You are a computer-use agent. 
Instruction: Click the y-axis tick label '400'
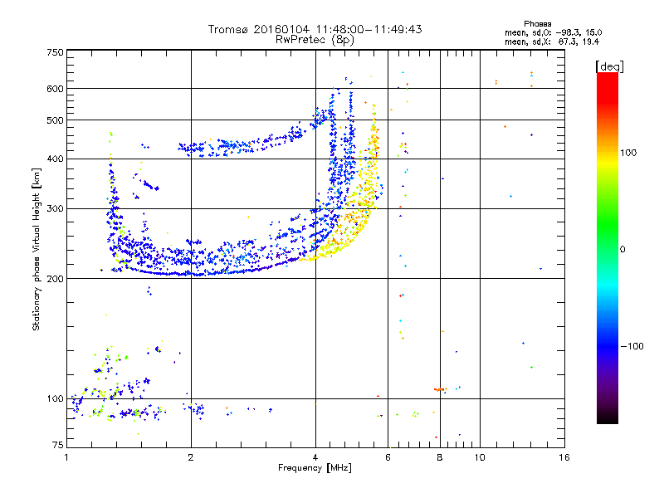(55, 159)
